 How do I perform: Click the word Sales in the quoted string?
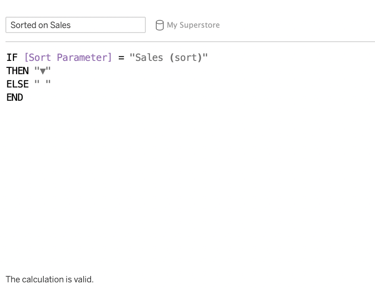149,58
